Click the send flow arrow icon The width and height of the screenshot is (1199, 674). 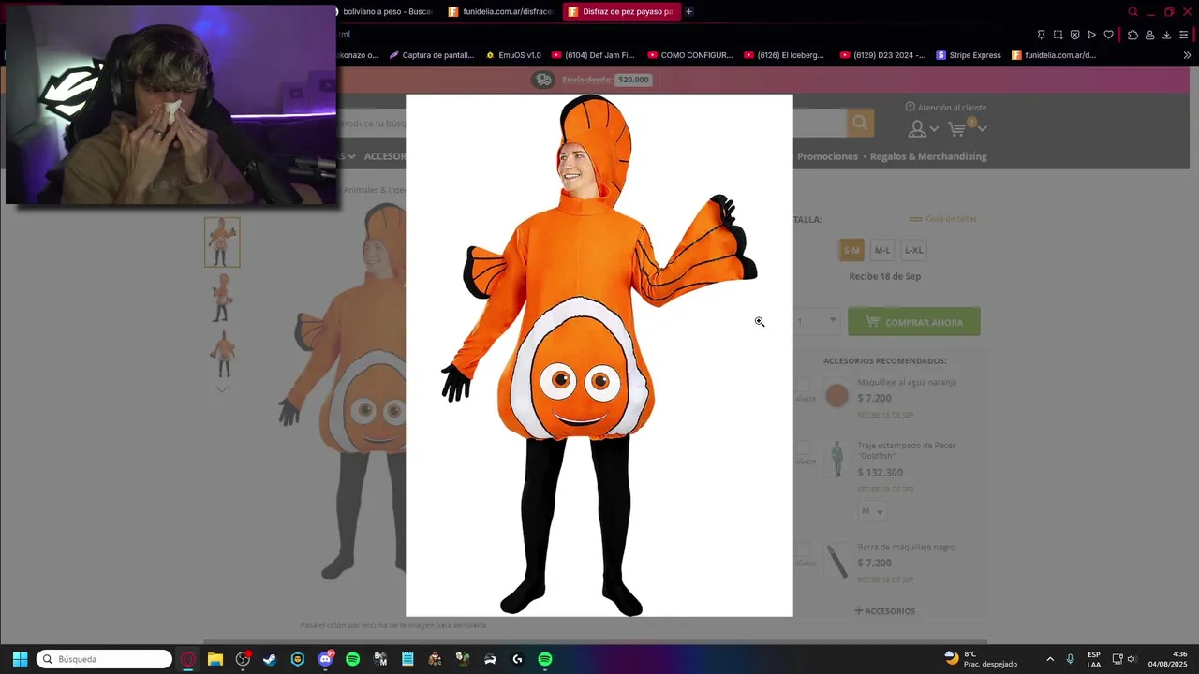pos(1091,35)
